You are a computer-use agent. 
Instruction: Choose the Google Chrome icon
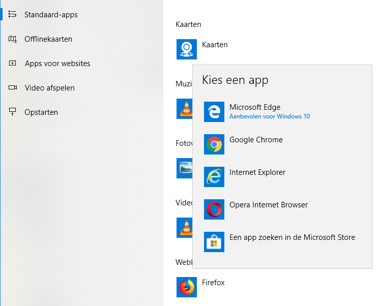[214, 144]
